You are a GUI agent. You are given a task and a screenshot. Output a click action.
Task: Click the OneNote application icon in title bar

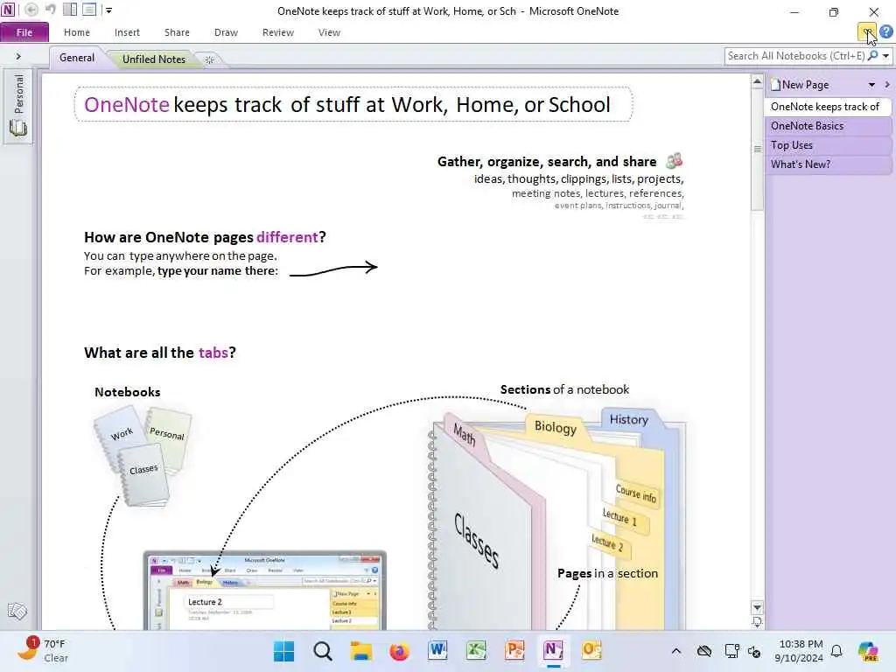click(8, 10)
